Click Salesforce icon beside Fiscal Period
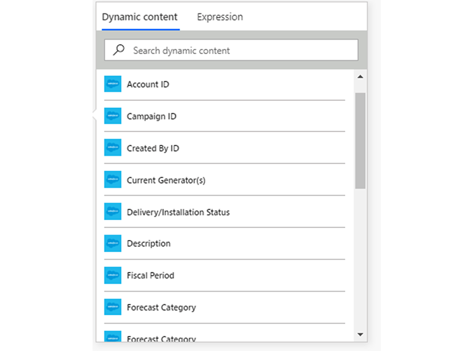The height and width of the screenshot is (351, 473). [112, 275]
